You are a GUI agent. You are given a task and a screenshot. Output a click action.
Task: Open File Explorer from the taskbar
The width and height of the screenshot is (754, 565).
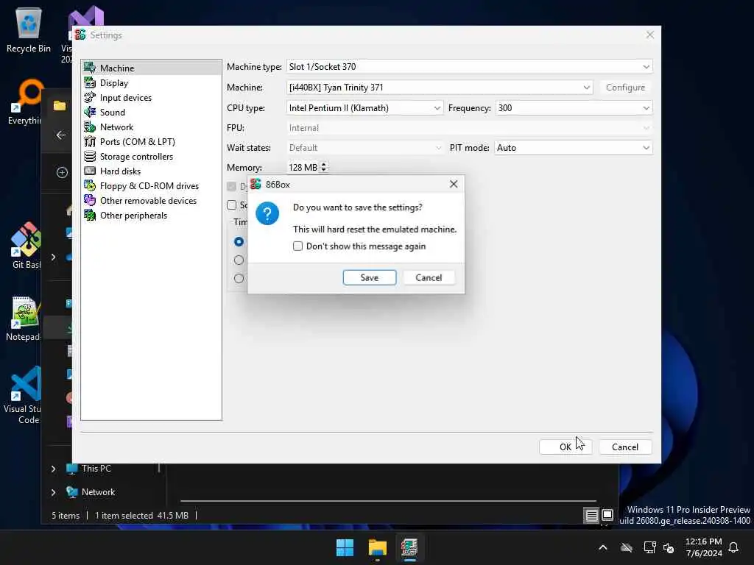378,547
